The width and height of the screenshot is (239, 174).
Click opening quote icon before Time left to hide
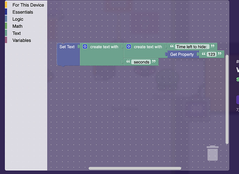click(172, 47)
